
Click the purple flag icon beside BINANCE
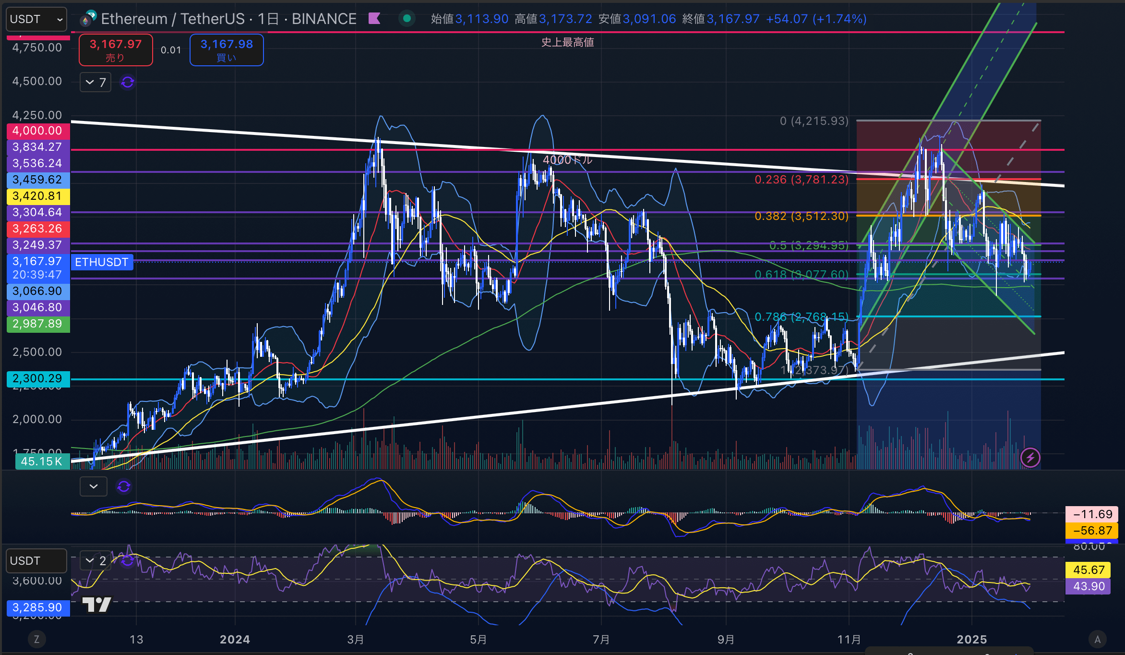(374, 19)
